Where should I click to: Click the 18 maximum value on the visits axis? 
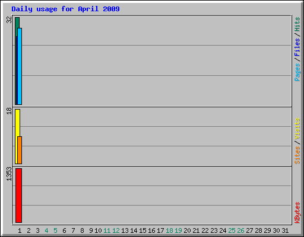click(x=9, y=111)
